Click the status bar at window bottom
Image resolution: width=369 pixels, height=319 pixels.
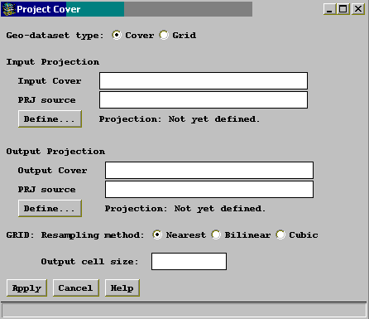pyautogui.click(x=184, y=310)
